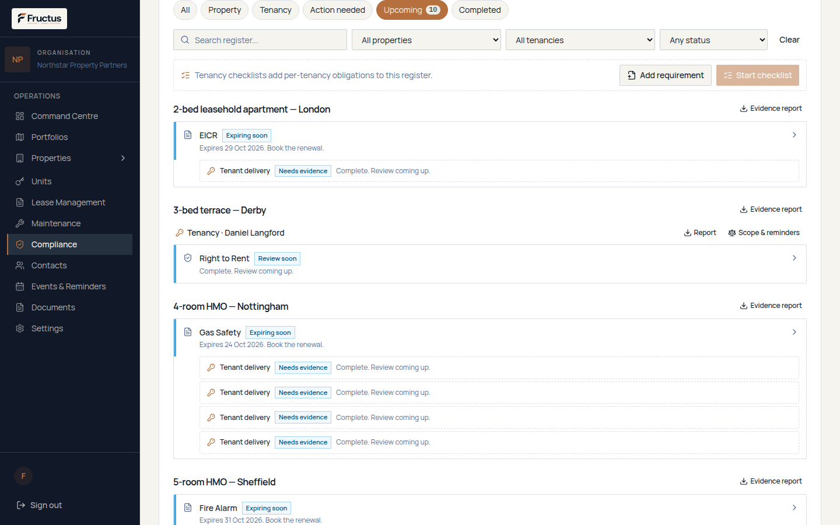Click the Units key icon
This screenshot has width=840, height=525.
click(20, 181)
